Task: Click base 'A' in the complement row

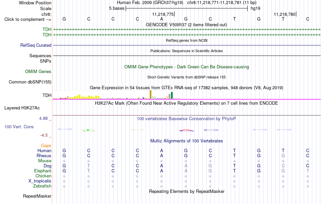Action: point(162,19)
